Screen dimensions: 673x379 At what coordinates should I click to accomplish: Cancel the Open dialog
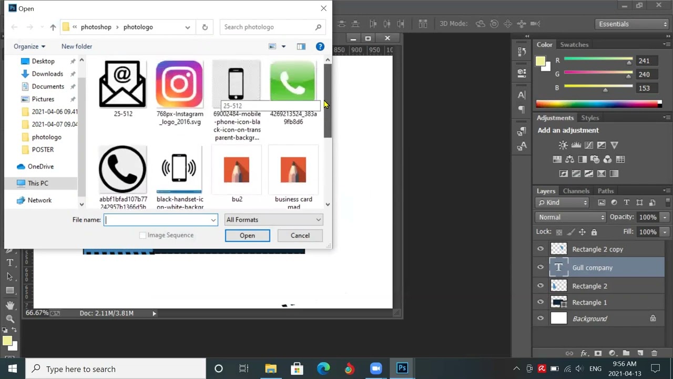[300, 235]
